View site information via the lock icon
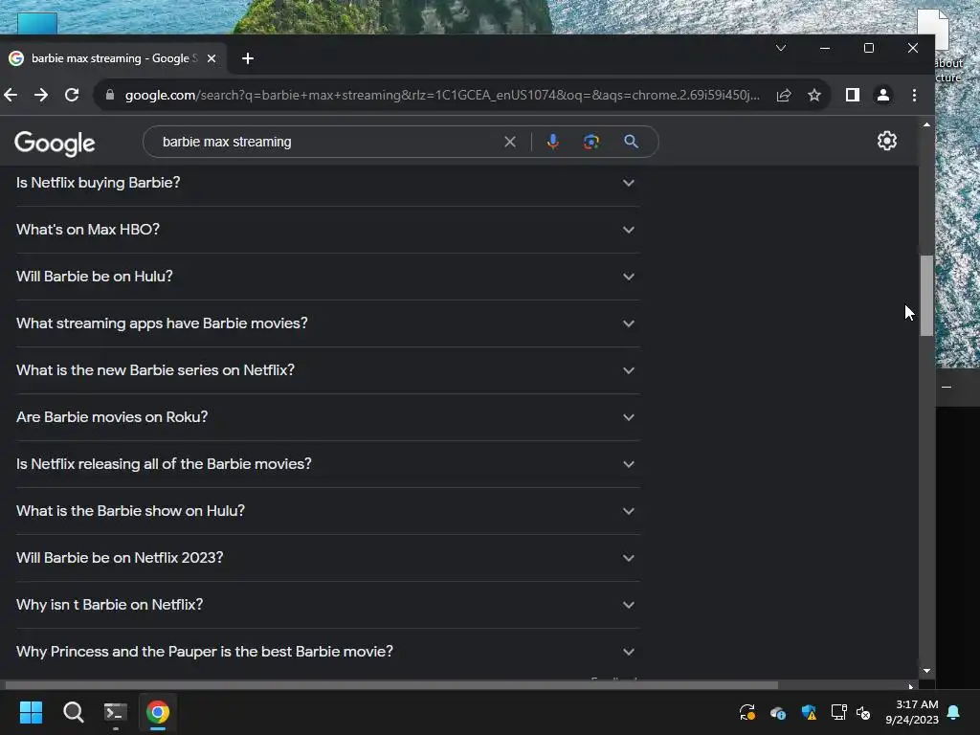This screenshot has height=735, width=980. point(110,95)
